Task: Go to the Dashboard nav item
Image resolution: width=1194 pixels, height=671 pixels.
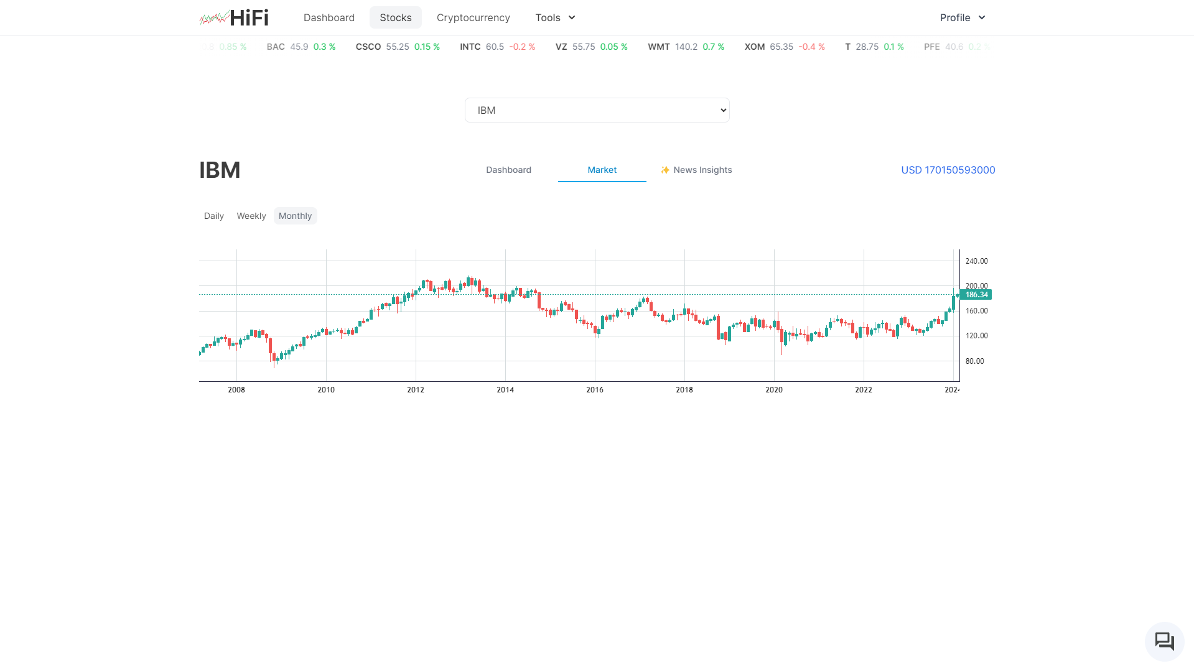Action: tap(329, 17)
